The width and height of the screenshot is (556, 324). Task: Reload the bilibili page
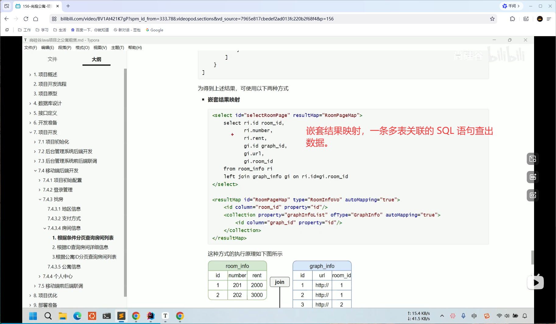point(26,19)
